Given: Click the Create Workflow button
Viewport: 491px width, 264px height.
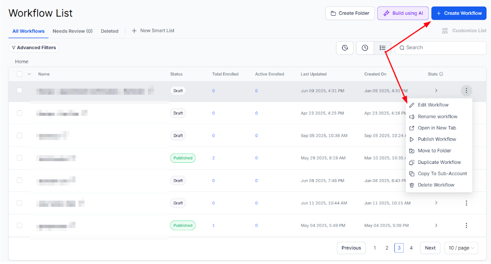Looking at the screenshot, I should pos(458,13).
